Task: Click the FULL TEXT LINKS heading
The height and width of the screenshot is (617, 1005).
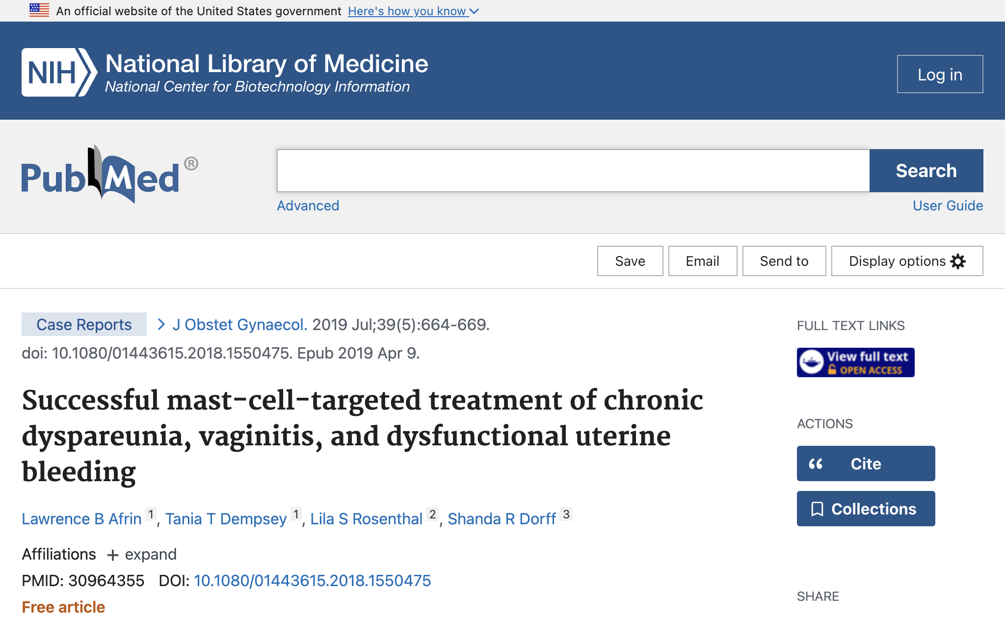Action: (x=850, y=326)
